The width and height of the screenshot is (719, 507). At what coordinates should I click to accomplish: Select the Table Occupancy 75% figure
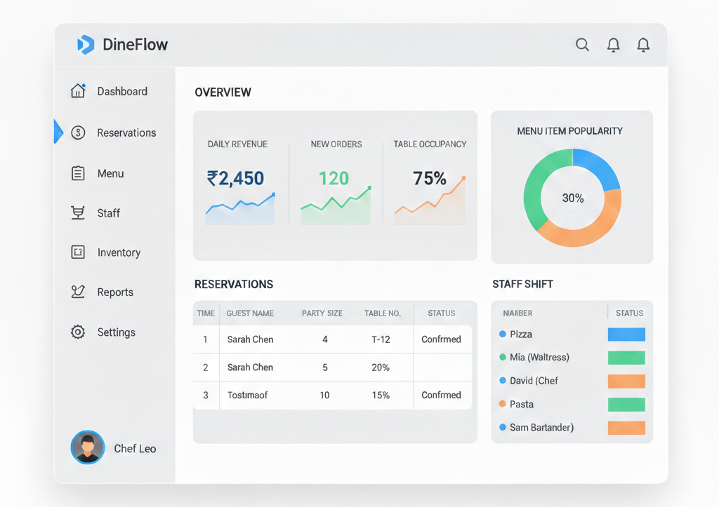[x=430, y=179]
